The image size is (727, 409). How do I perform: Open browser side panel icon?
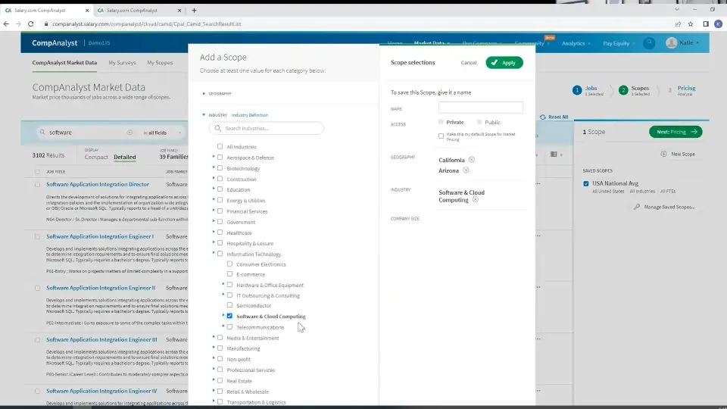pyautogui.click(x=706, y=23)
